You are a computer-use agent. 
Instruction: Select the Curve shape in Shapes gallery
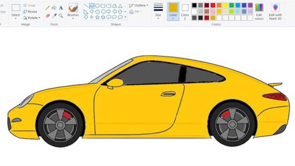click(x=92, y=6)
